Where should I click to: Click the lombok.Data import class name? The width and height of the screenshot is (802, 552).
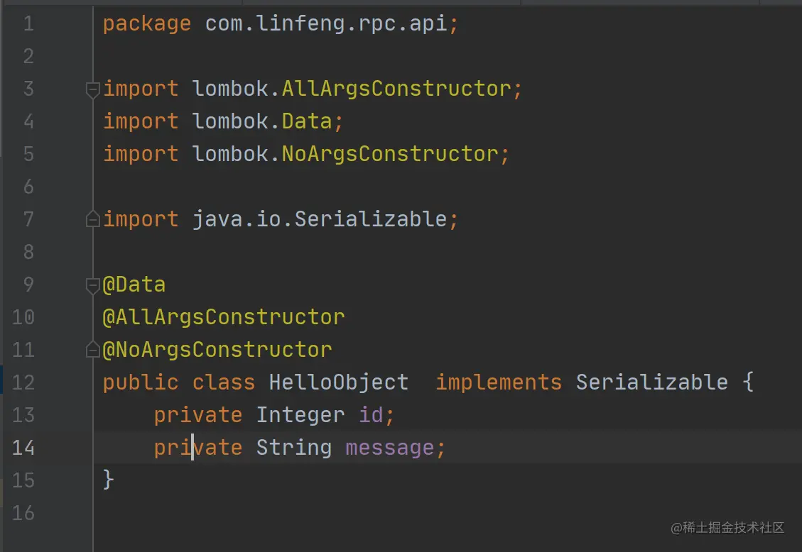(306, 121)
